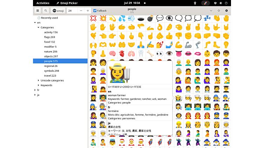Choose the thumbs up emoji

click(169, 36)
